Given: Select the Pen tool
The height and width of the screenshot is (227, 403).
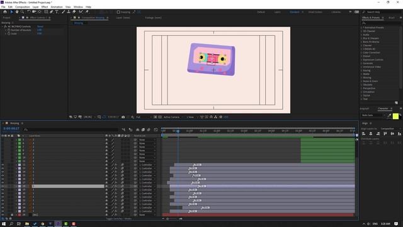Looking at the screenshot, I should (x=52, y=12).
